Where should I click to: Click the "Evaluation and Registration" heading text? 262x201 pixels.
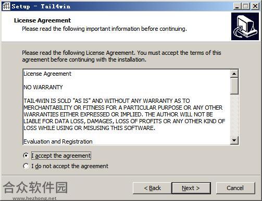click(x=58, y=141)
